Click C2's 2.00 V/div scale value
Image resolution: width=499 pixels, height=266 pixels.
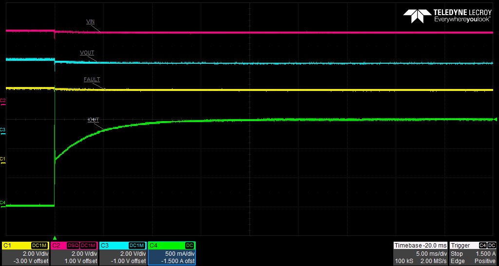[84, 254]
